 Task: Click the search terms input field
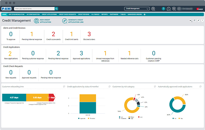point(34,9)
